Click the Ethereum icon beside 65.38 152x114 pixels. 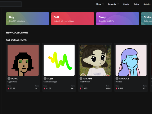pos(9,88)
